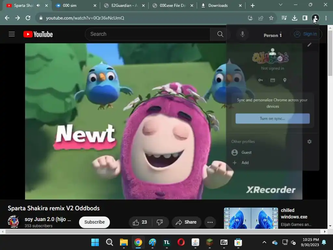Image resolution: width=333 pixels, height=250 pixels.
Task: Reload the YouTube page
Action: [x=28, y=18]
